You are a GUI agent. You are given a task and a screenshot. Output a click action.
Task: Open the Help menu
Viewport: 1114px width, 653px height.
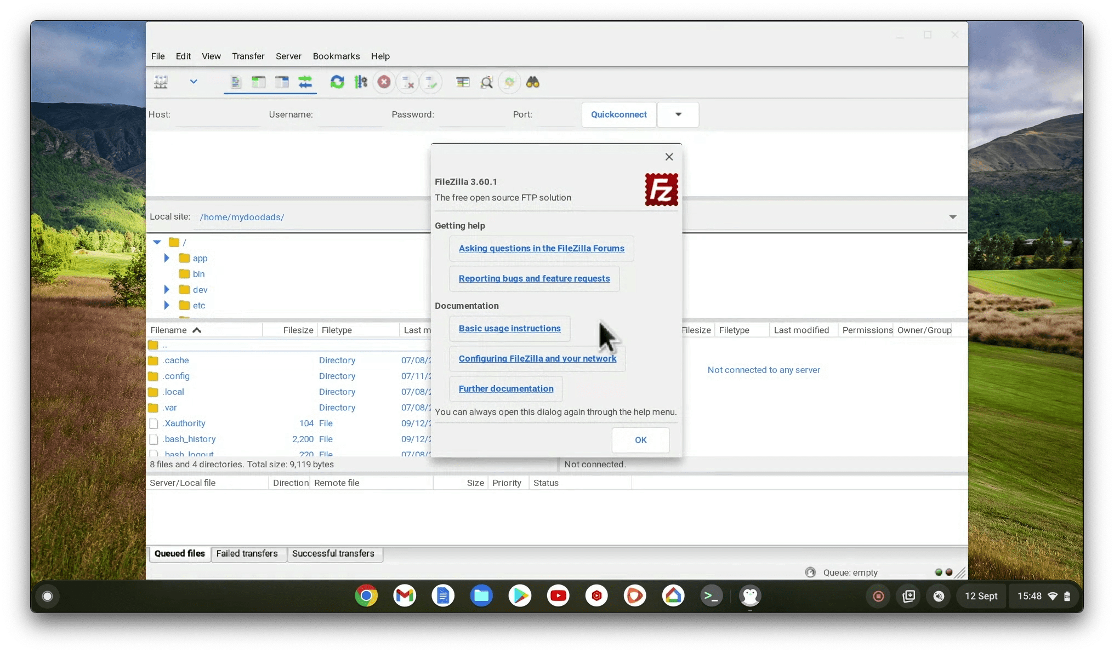point(380,56)
